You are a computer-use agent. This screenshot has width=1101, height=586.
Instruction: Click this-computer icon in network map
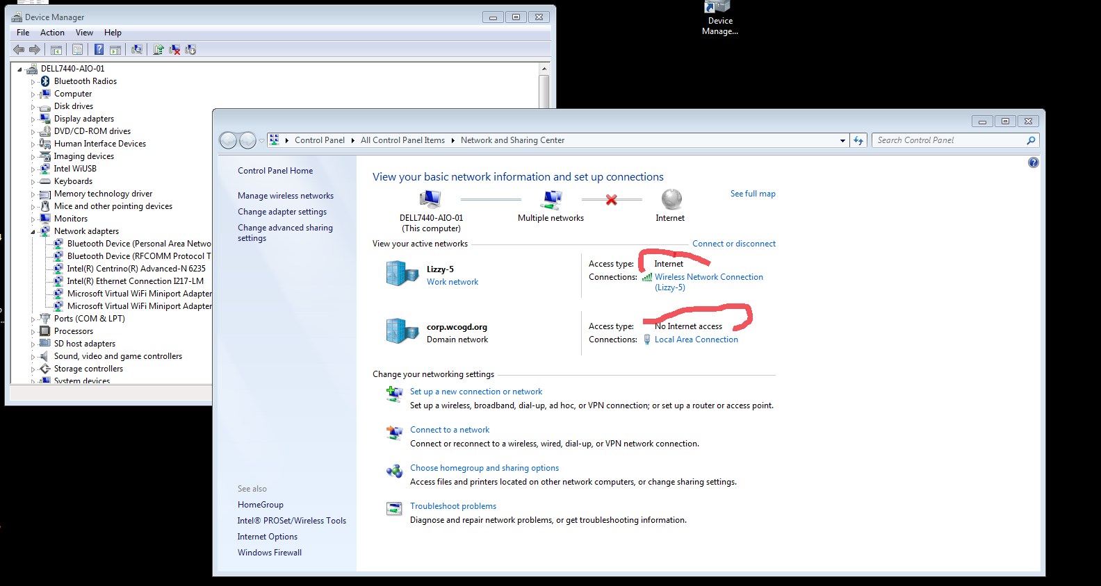coord(430,200)
